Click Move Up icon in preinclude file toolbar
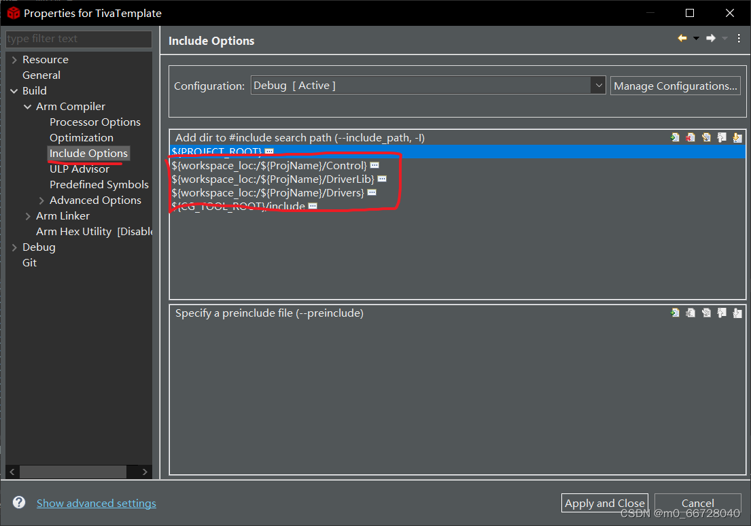 tap(722, 313)
